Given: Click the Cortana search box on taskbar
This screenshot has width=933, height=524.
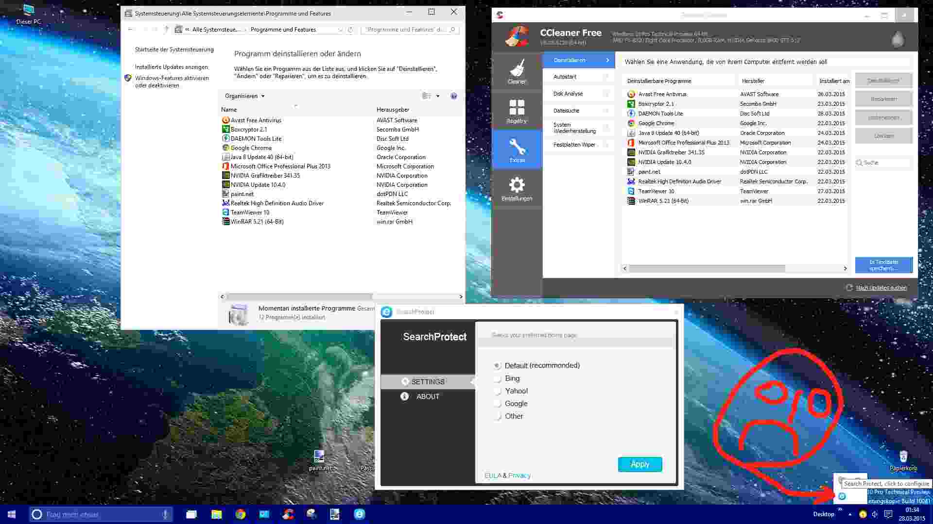Looking at the screenshot, I should click(101, 514).
